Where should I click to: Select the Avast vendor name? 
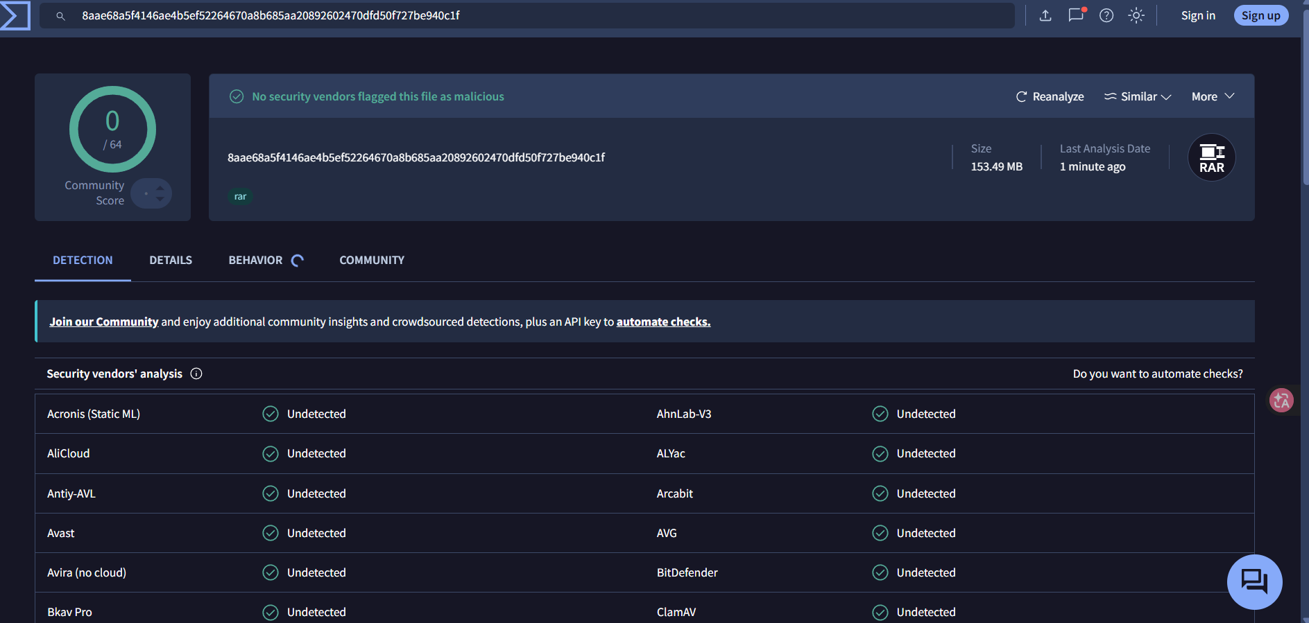click(x=61, y=533)
